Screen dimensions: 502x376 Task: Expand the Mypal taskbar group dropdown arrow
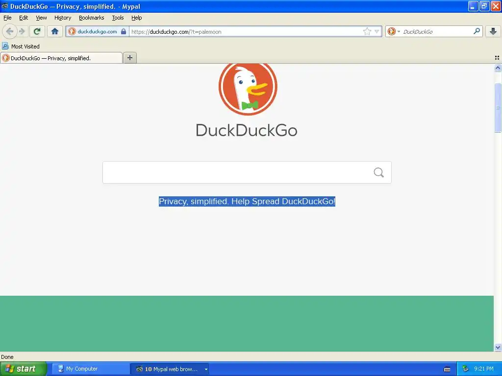point(206,369)
